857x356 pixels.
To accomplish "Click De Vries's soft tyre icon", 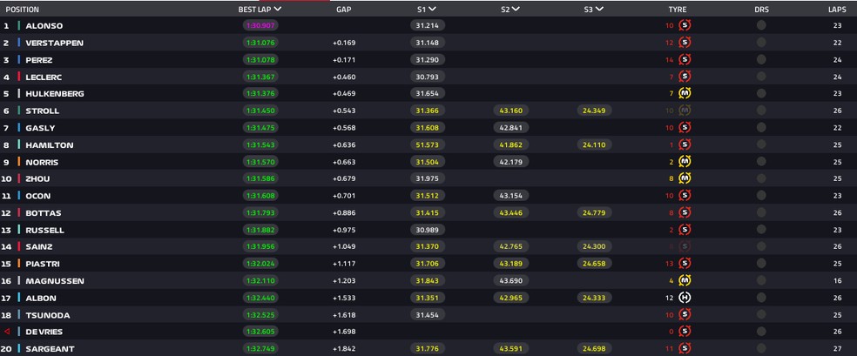I will tap(685, 332).
